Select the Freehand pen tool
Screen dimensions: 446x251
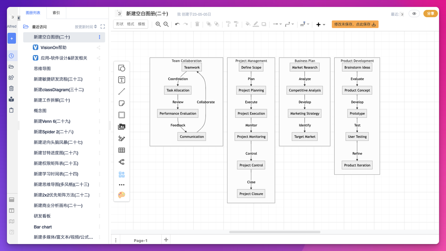click(122, 138)
